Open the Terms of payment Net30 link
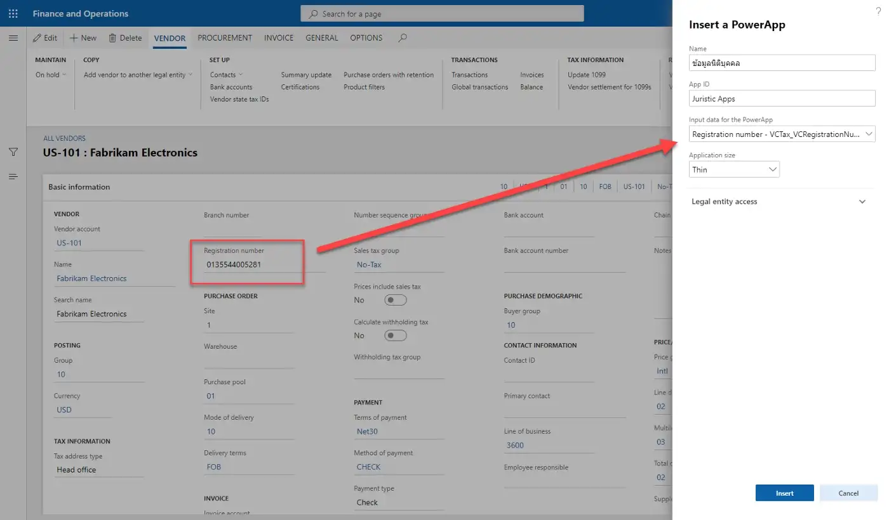This screenshot has height=520, width=889. [x=367, y=431]
